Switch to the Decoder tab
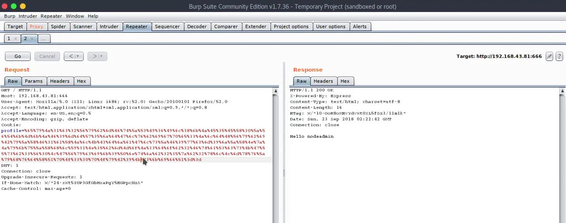 [x=197, y=26]
